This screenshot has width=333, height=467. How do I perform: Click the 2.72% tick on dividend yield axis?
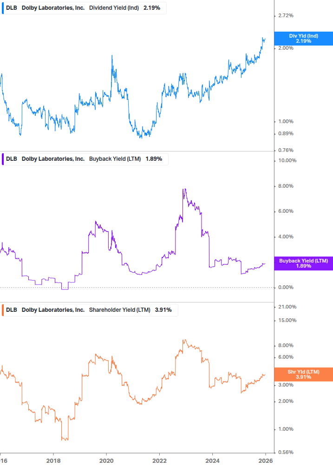pyautogui.click(x=286, y=15)
